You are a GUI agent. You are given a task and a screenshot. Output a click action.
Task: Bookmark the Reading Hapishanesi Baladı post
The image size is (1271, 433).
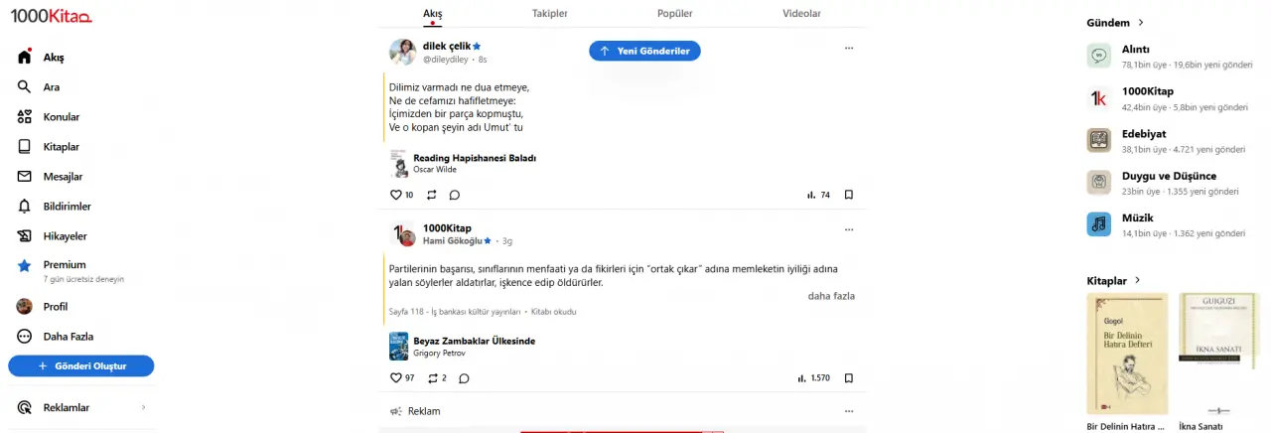[x=849, y=196]
